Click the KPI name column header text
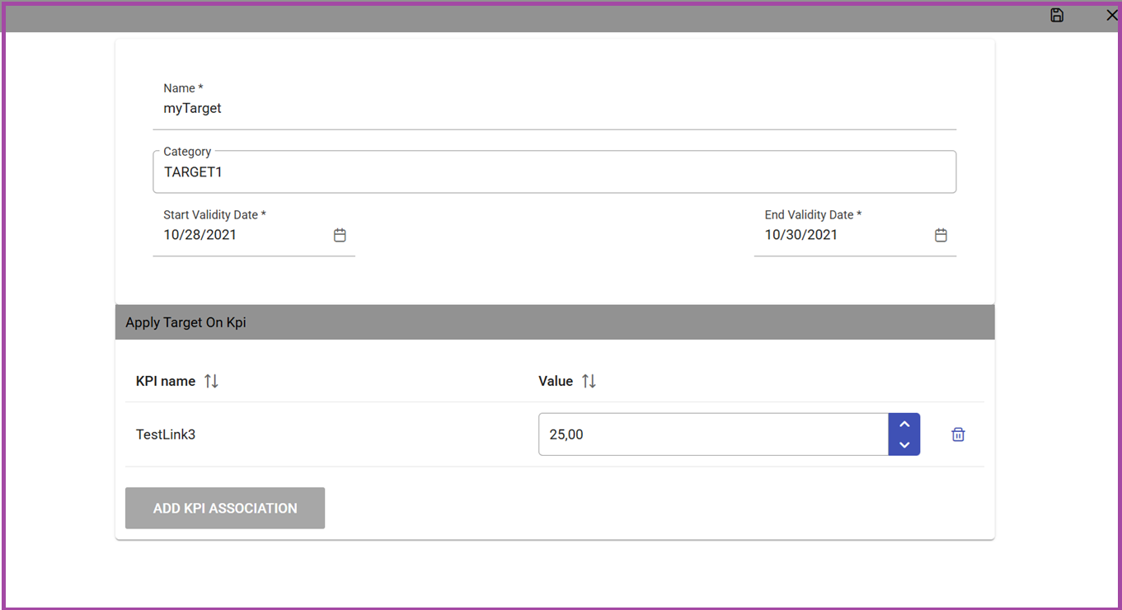Viewport: 1122px width, 610px height. tap(166, 381)
